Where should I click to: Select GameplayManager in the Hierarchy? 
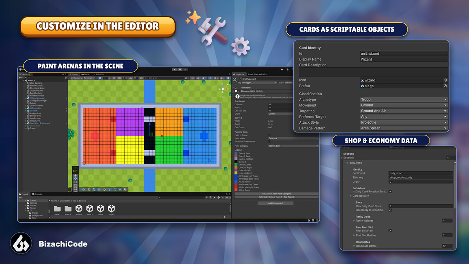pyautogui.click(x=38, y=101)
